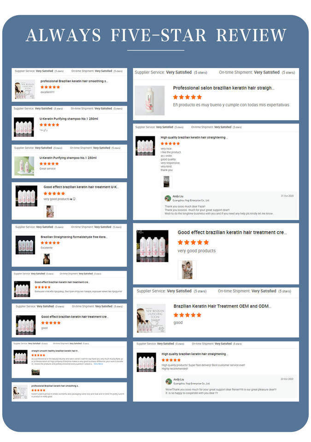This screenshot has height=442, width=311.
Task: Click Andy Liu's avatar in the 23 Oct 2020 reply
Action: [169, 381]
